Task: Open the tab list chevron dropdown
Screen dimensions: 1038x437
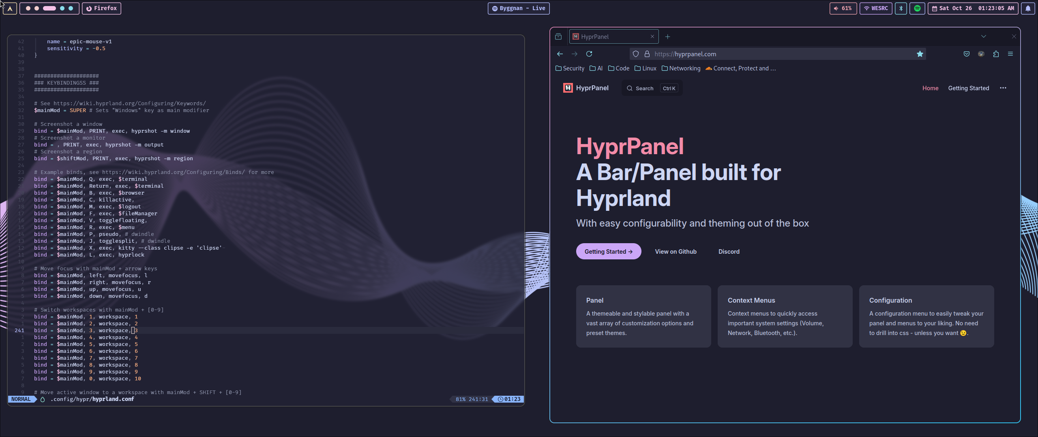Action: [984, 36]
